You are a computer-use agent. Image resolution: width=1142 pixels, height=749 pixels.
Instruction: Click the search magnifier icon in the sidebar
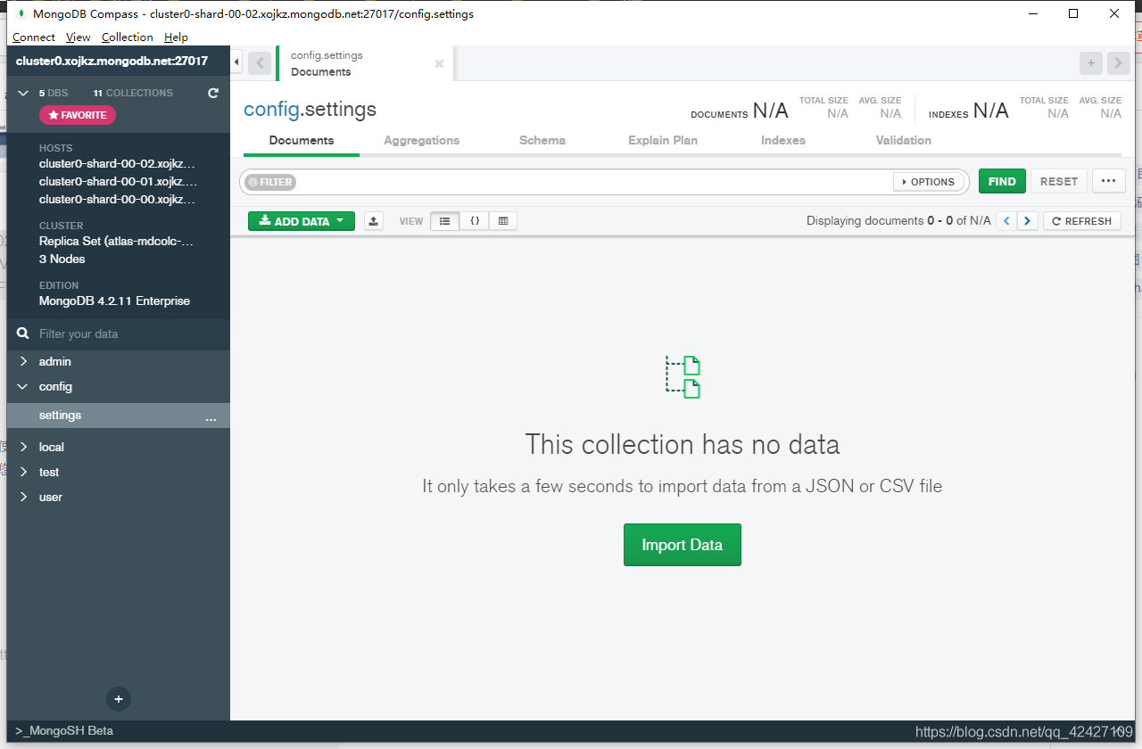(x=24, y=333)
